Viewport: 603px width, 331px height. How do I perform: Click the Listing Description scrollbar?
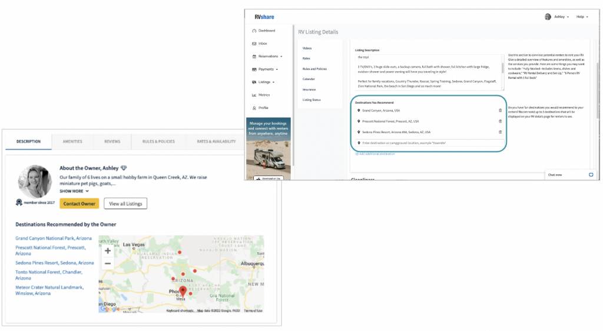click(502, 68)
